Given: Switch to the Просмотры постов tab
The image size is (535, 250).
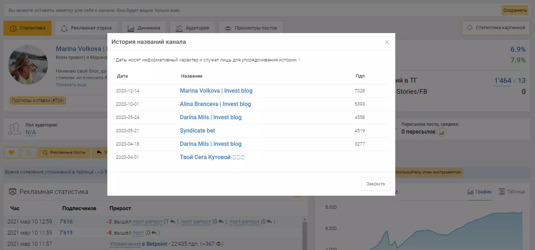Looking at the screenshot, I should (x=251, y=28).
